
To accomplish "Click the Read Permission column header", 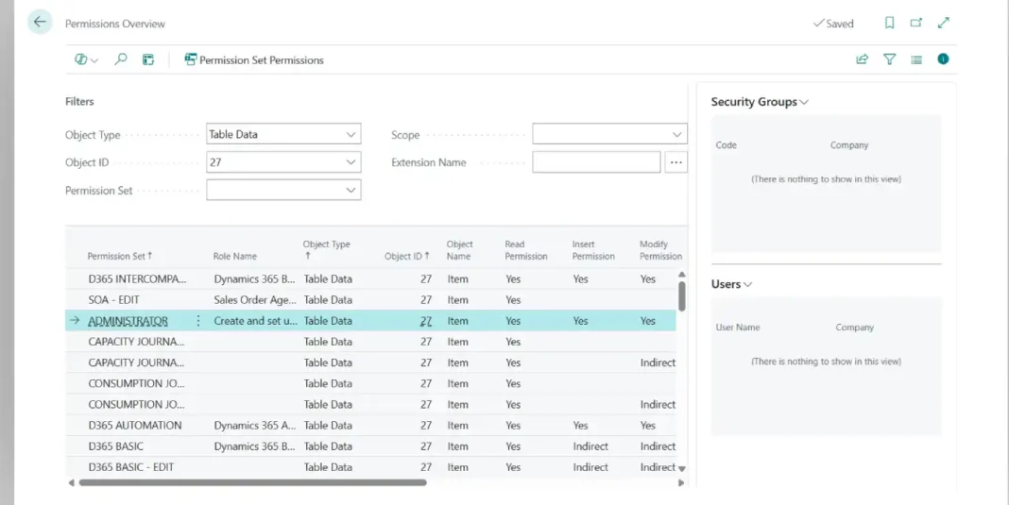I will pos(525,249).
